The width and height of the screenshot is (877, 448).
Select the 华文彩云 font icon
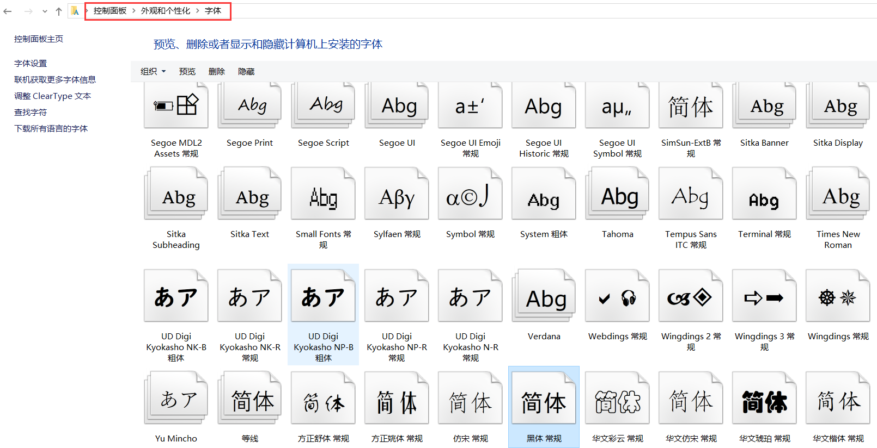pyautogui.click(x=617, y=398)
